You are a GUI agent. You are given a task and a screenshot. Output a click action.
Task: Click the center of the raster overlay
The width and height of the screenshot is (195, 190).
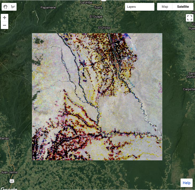coord(97,97)
